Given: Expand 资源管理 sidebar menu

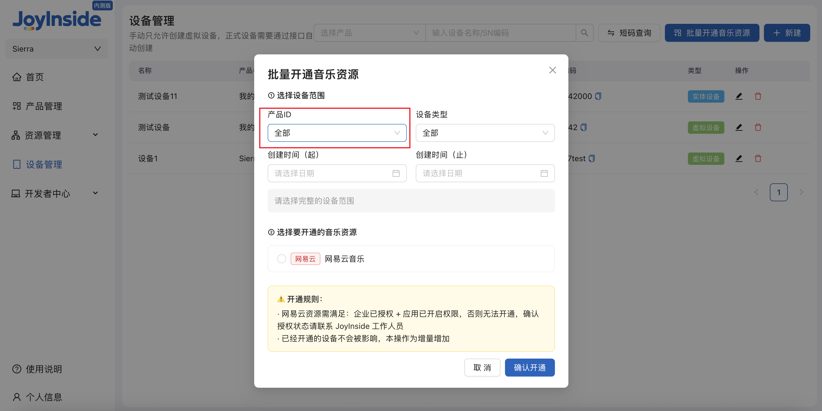Looking at the screenshot, I should pyautogui.click(x=55, y=135).
